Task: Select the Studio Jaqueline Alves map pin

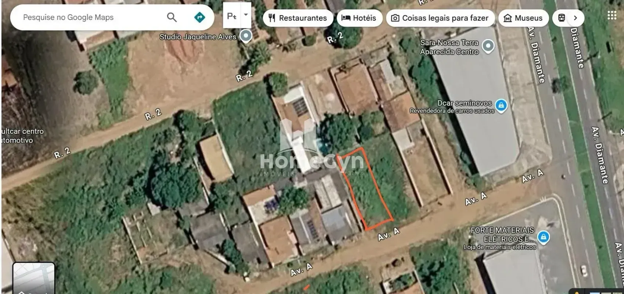Action: [x=246, y=36]
